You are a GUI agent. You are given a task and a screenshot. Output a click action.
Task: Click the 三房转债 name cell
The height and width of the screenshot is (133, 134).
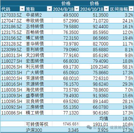pos(39,107)
